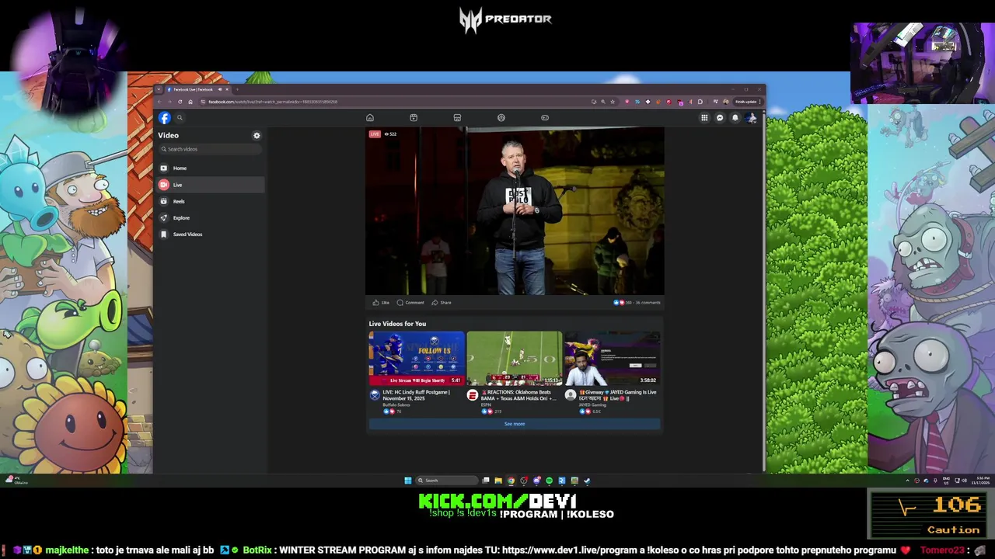This screenshot has width=995, height=559.
Task: Open Spotify from the taskbar
Action: click(x=549, y=481)
